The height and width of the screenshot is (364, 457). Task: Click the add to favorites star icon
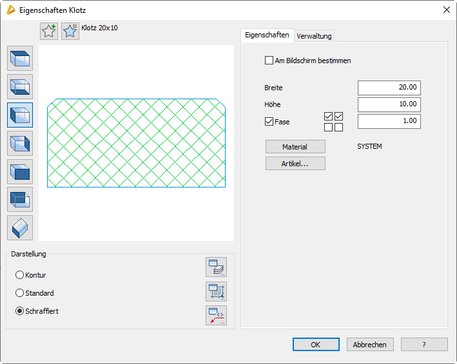[x=49, y=31]
